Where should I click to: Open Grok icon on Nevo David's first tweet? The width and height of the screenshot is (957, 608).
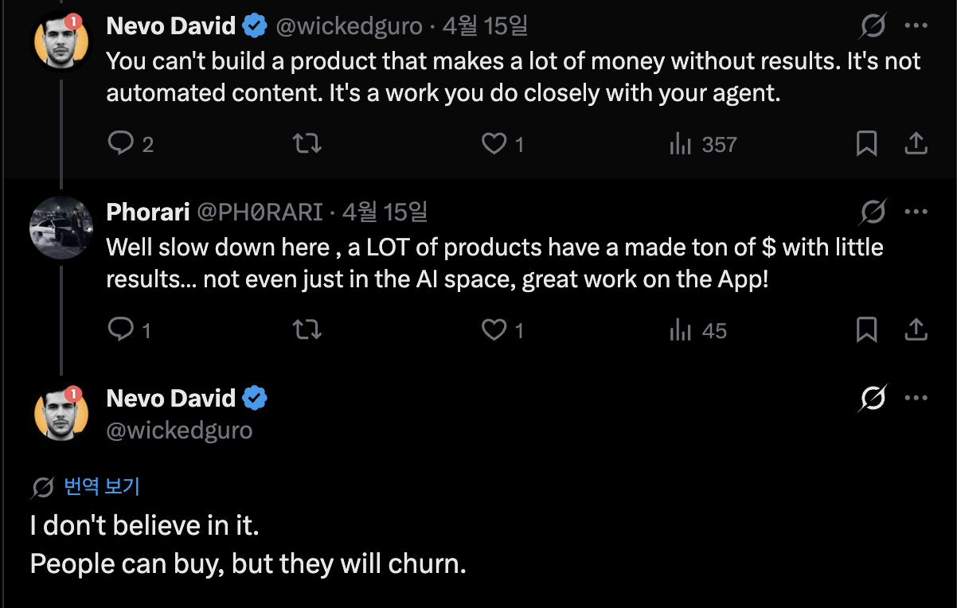coord(873,28)
